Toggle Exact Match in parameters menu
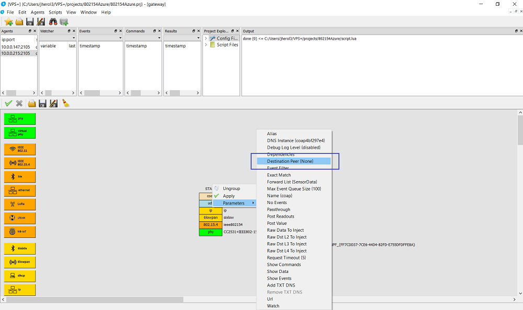 279,175
